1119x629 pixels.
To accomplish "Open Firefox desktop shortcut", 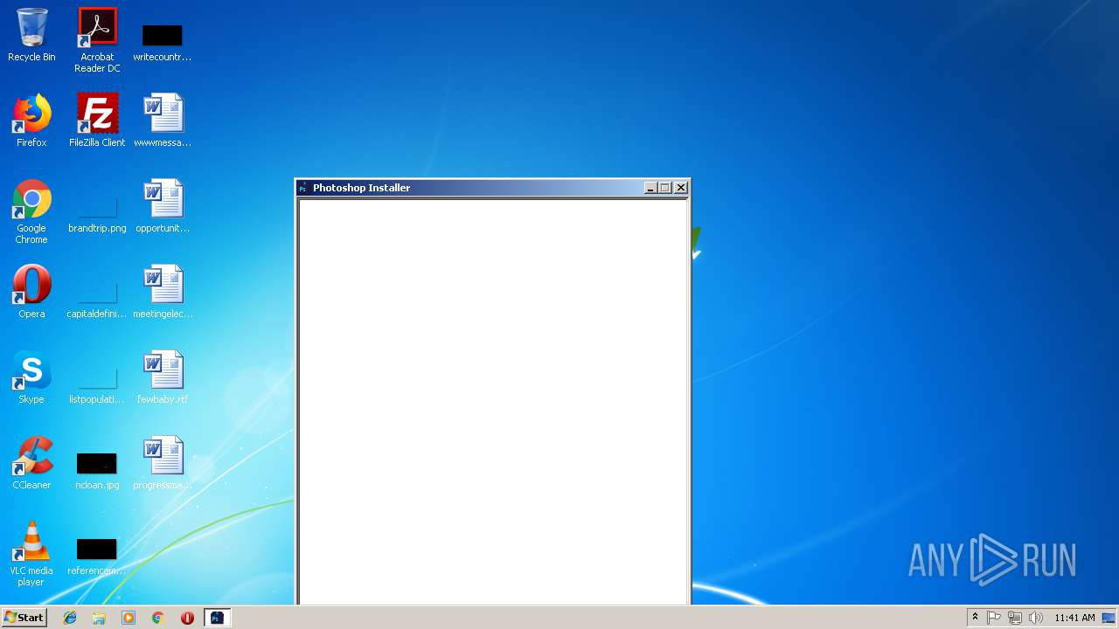I will pos(31,121).
